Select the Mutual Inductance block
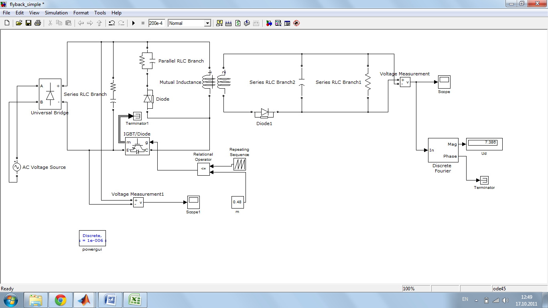Viewport: 548px width, 308px height. (217, 82)
